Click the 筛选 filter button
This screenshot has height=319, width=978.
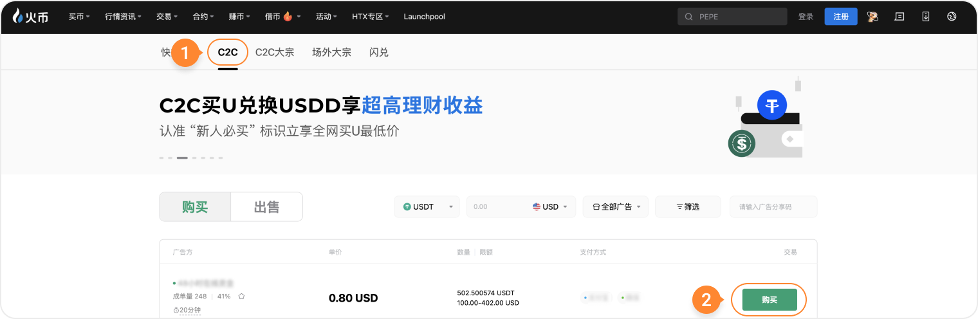point(688,207)
